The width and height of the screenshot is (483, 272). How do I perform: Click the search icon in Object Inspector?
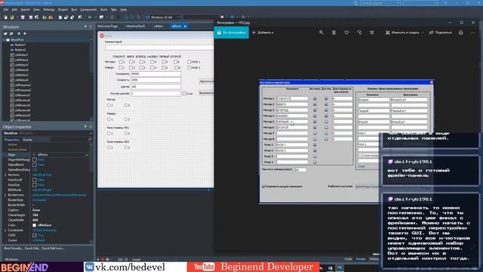[90, 140]
